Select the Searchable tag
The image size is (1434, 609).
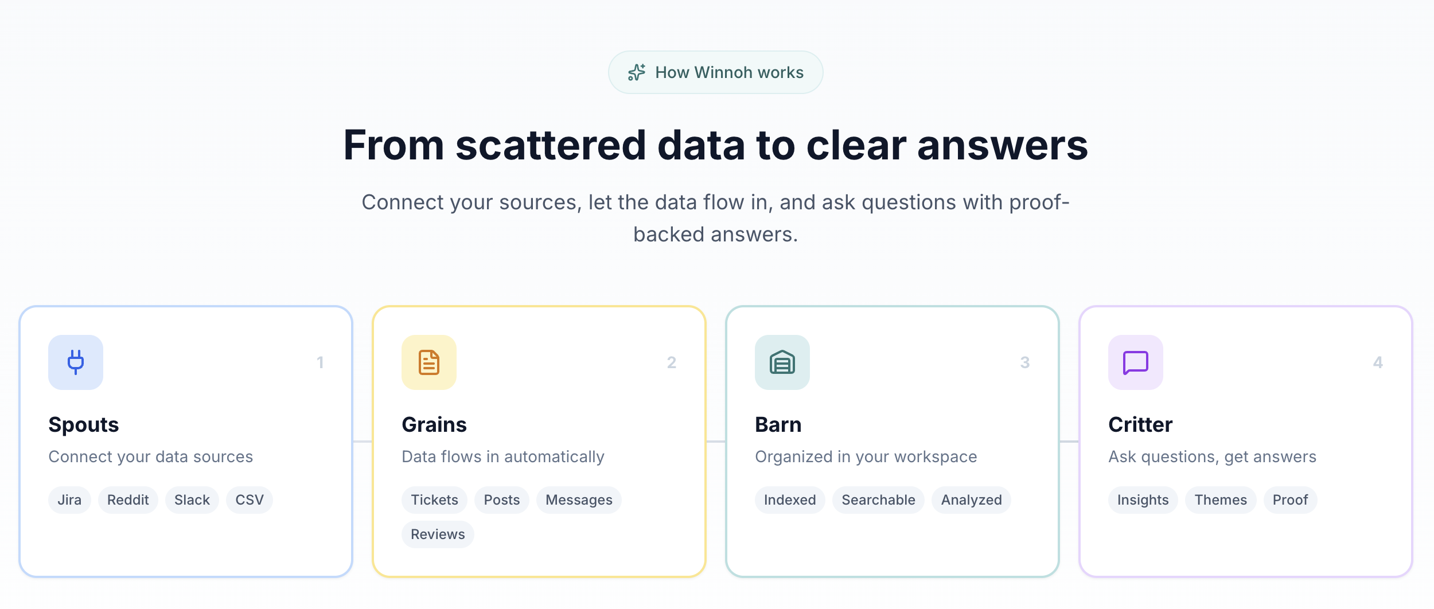click(x=878, y=500)
